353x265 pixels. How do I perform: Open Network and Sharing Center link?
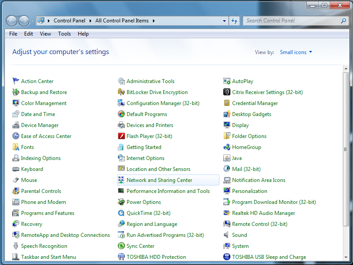coord(160,180)
